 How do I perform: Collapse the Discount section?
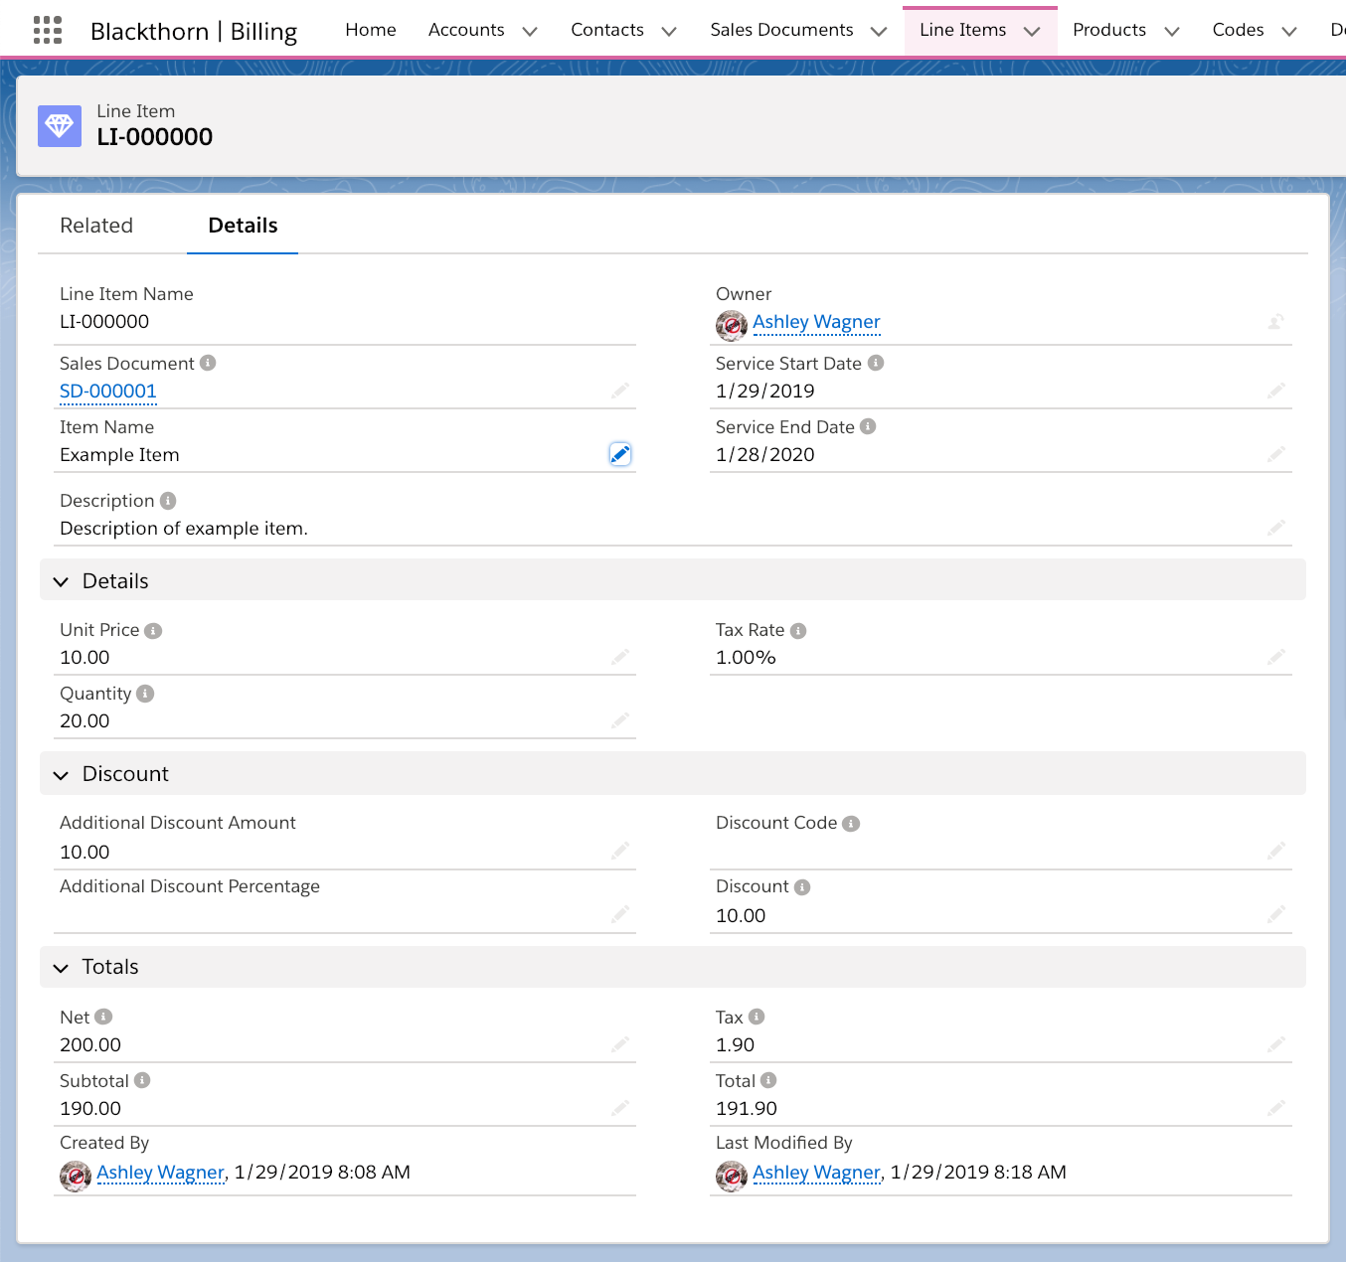click(62, 774)
